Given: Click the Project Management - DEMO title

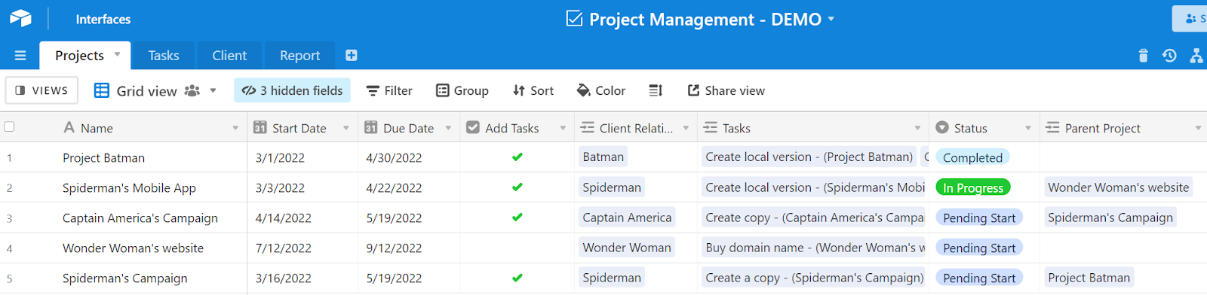Looking at the screenshot, I should (705, 19).
